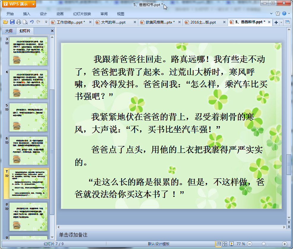The width and height of the screenshot is (293, 249).
Task: Close the 大气的年....ppt document tab
Action: [135, 22]
